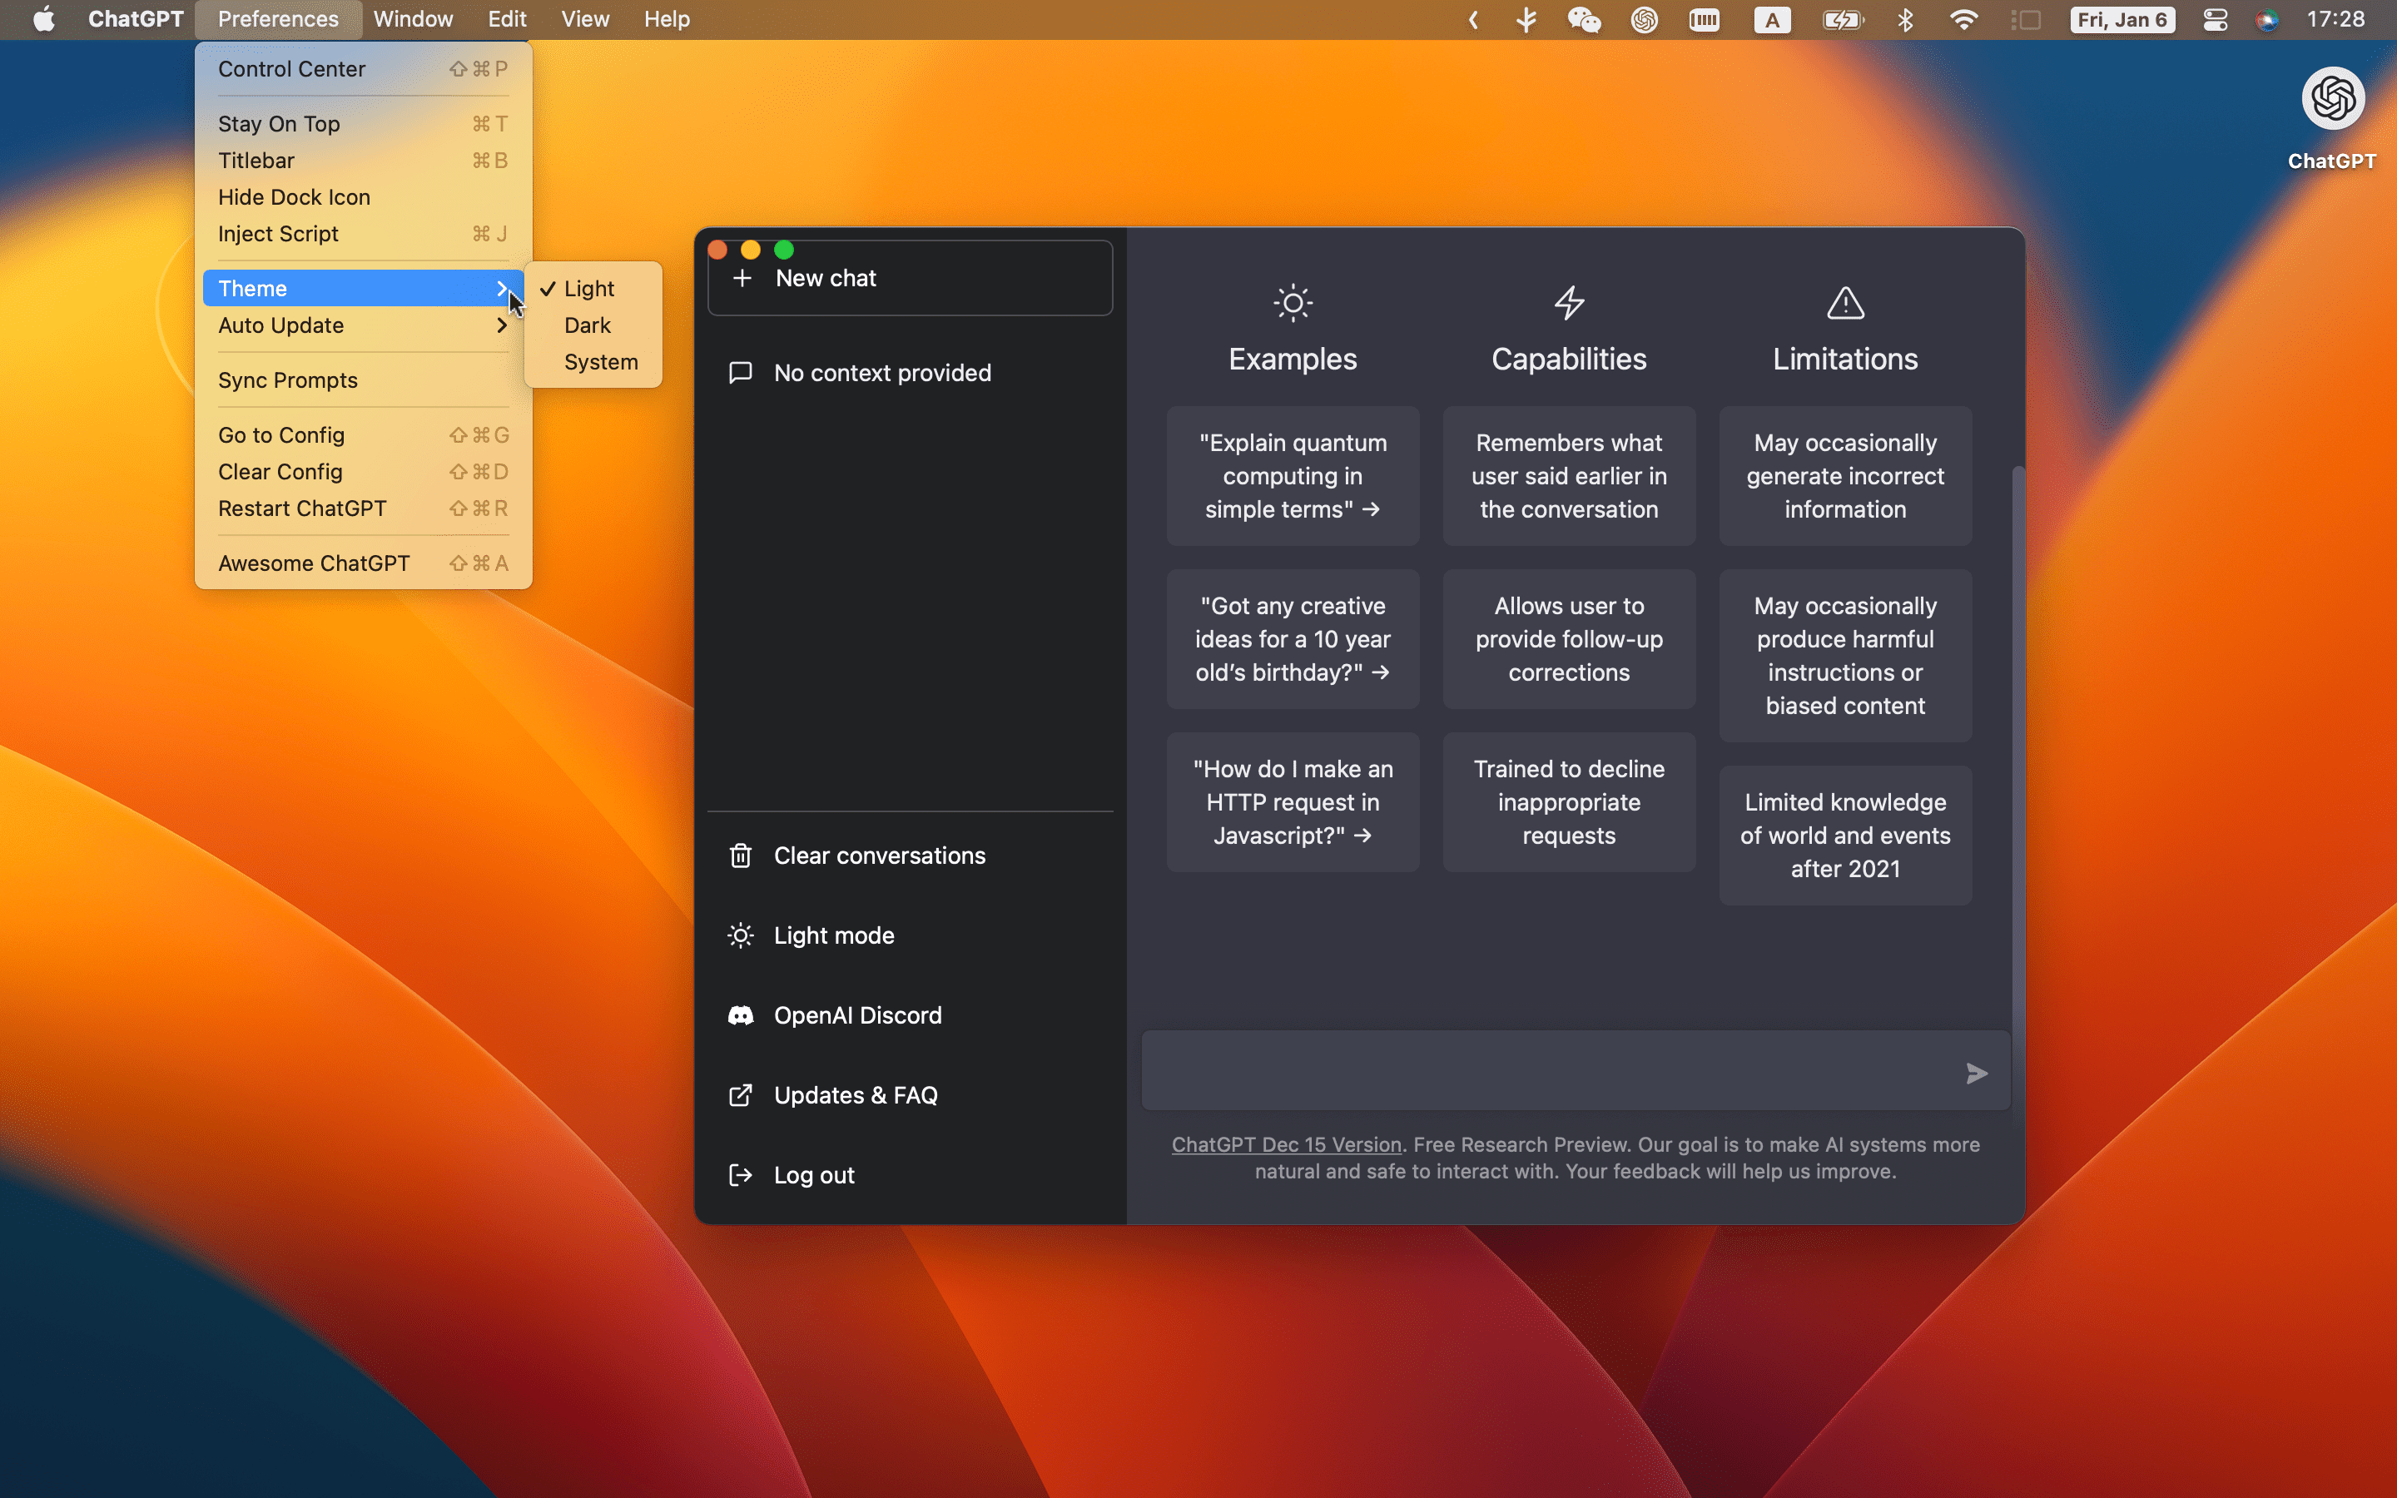The height and width of the screenshot is (1498, 2397).
Task: Click the trash icon beside Clear conversations
Action: click(x=740, y=855)
